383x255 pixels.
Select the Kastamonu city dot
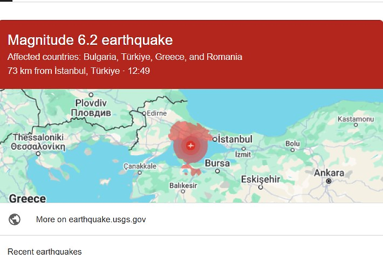tap(355, 125)
